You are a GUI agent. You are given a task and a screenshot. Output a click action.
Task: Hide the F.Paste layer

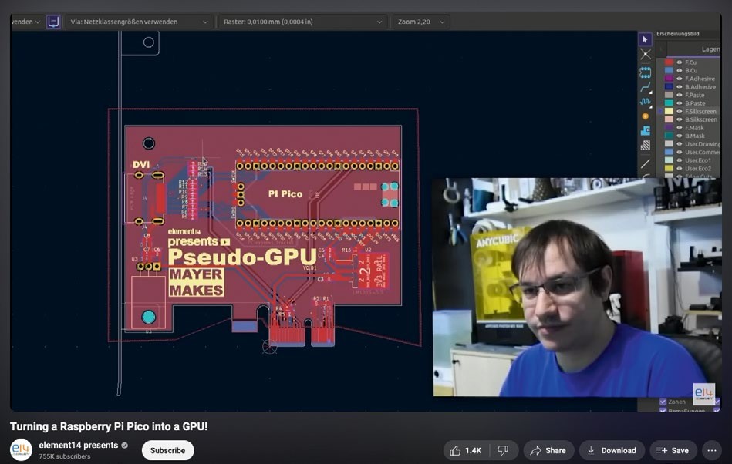680,95
